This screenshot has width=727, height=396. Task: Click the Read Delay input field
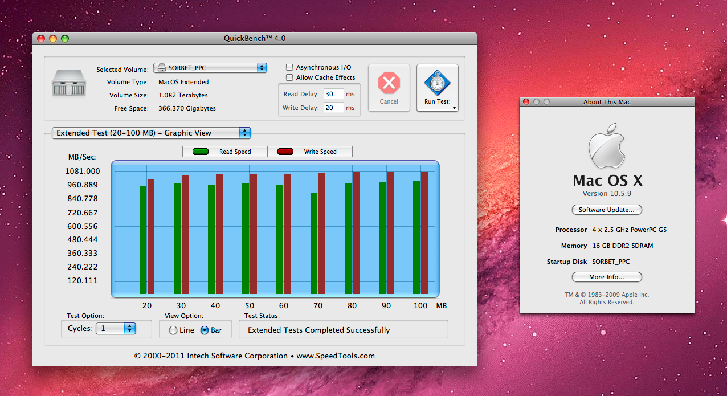coord(333,94)
